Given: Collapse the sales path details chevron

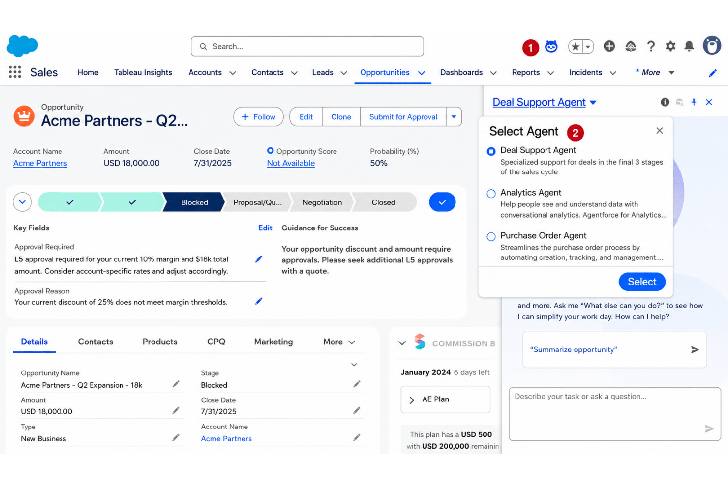Looking at the screenshot, I should tap(22, 202).
